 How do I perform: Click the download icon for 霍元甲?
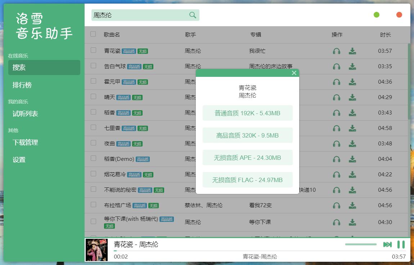coord(352,82)
